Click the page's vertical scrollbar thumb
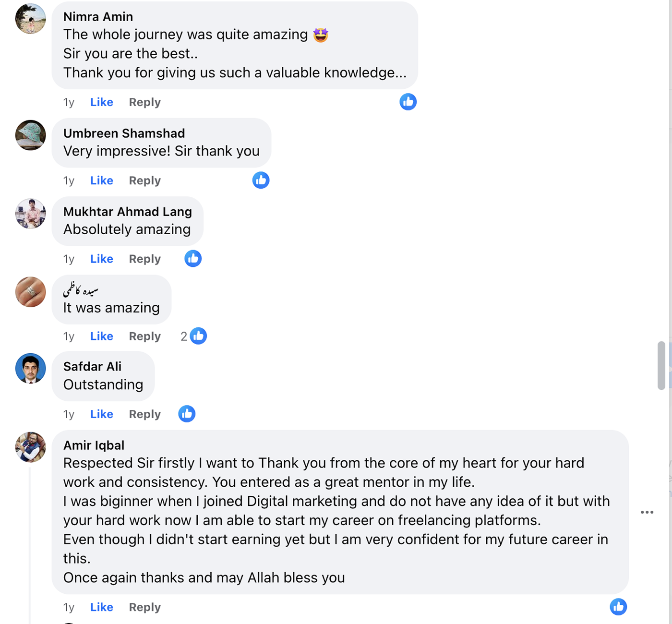 pos(661,365)
